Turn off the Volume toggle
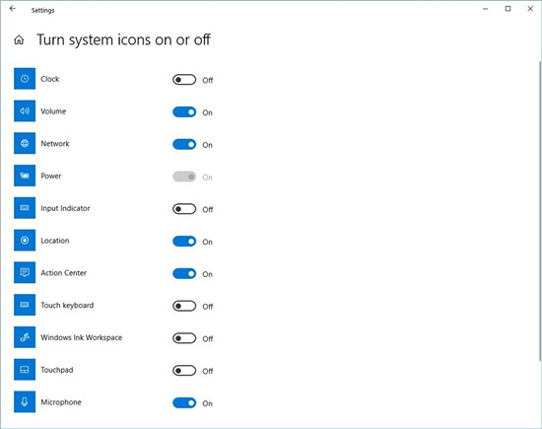The image size is (542, 429). tap(184, 112)
